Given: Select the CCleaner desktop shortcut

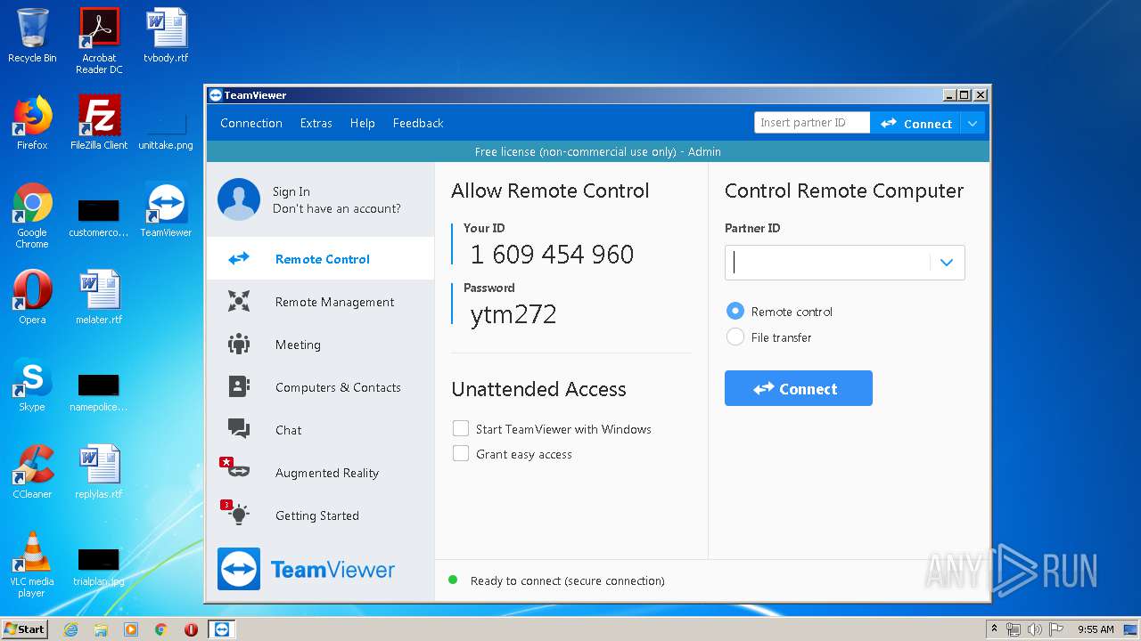Looking at the screenshot, I should (x=32, y=472).
